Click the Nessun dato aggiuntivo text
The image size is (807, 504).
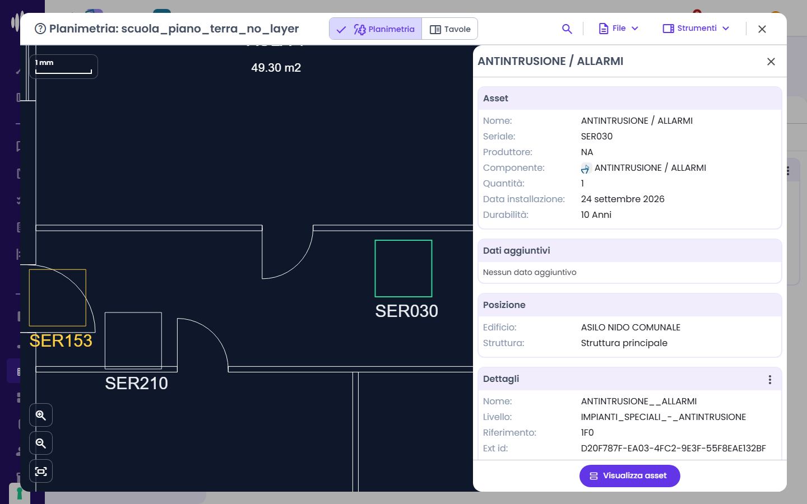tap(530, 273)
